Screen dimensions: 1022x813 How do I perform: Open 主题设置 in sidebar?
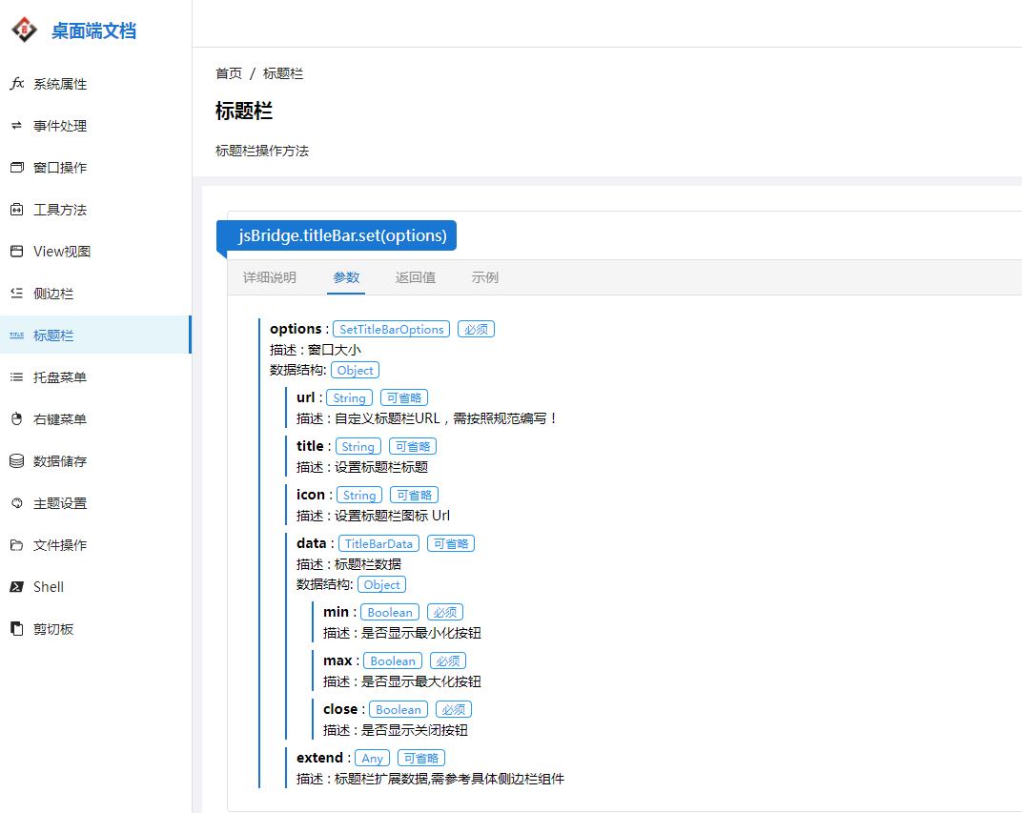tap(95, 503)
